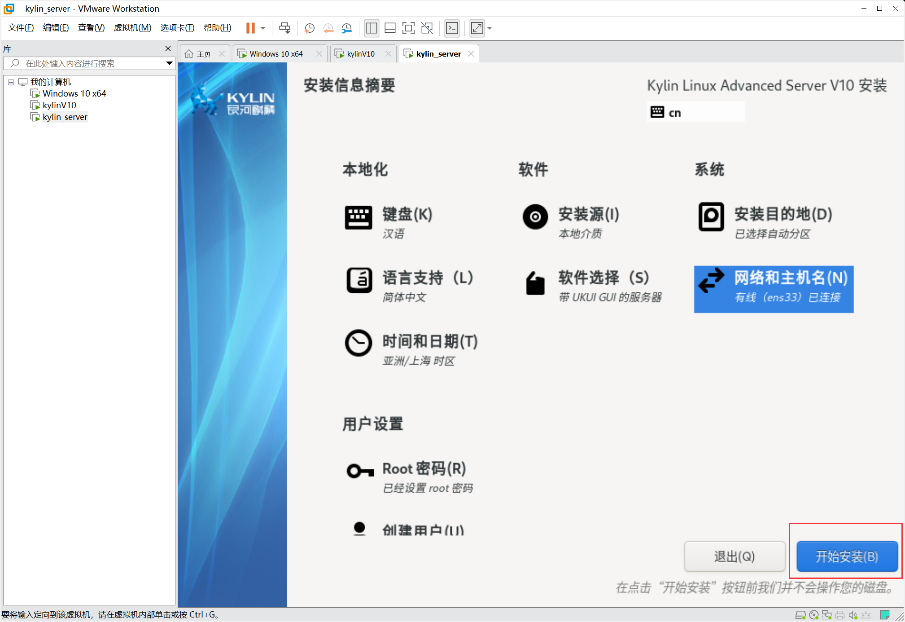The width and height of the screenshot is (905, 622).
Task: Select kylin_server in the library tree
Action: (65, 117)
